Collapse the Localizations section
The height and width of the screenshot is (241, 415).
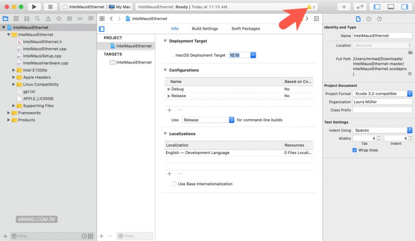(165, 134)
